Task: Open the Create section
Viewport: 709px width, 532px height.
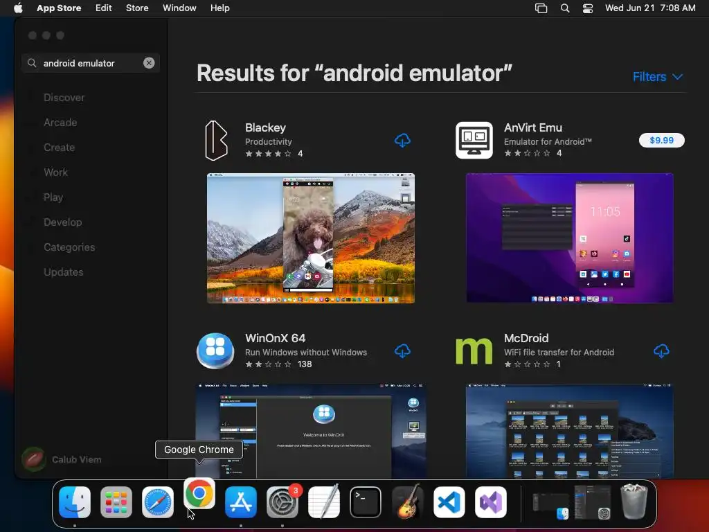Action: point(60,148)
